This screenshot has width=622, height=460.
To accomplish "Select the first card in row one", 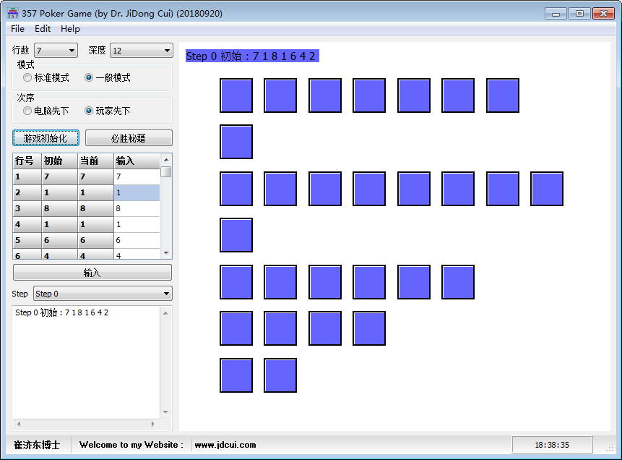I will pyautogui.click(x=236, y=95).
